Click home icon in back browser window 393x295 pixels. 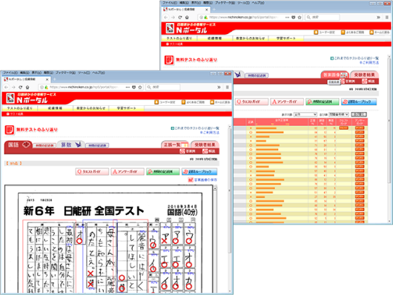click(x=187, y=17)
